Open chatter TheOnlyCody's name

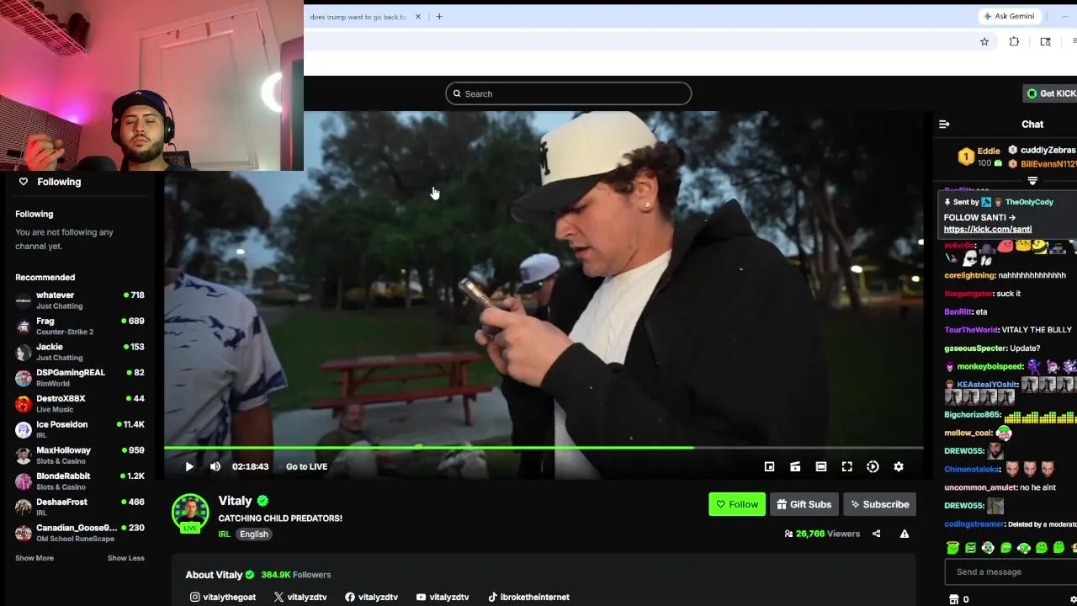coord(1029,202)
